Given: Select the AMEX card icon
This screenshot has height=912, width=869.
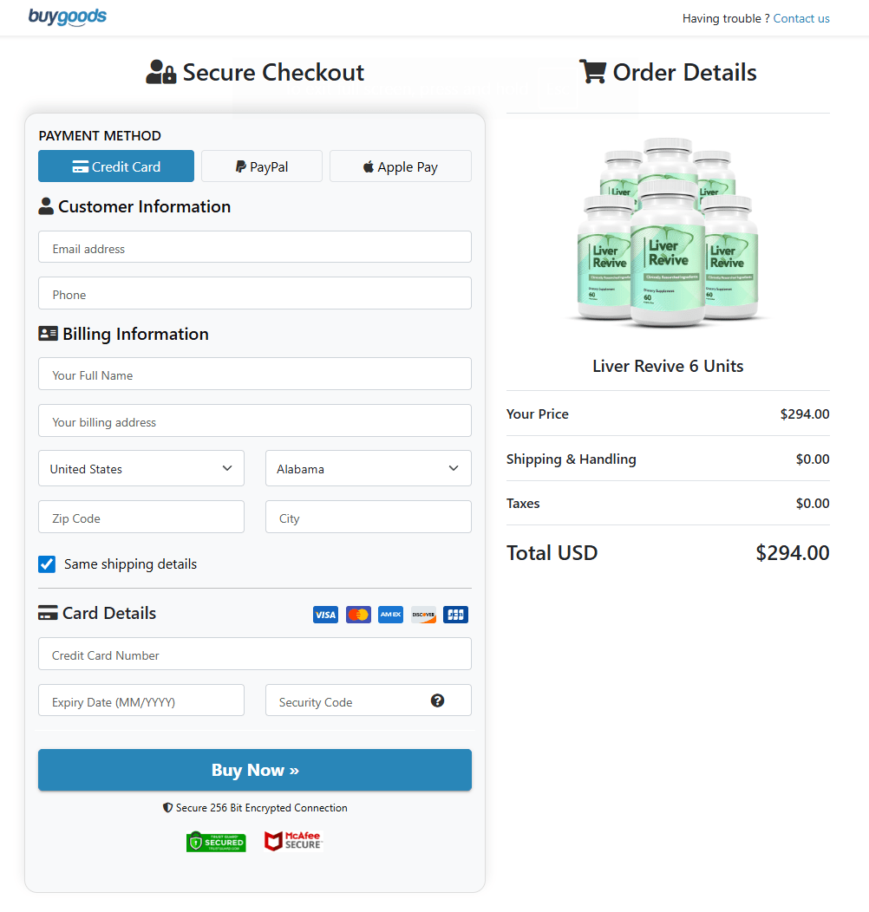Looking at the screenshot, I should click(x=390, y=614).
